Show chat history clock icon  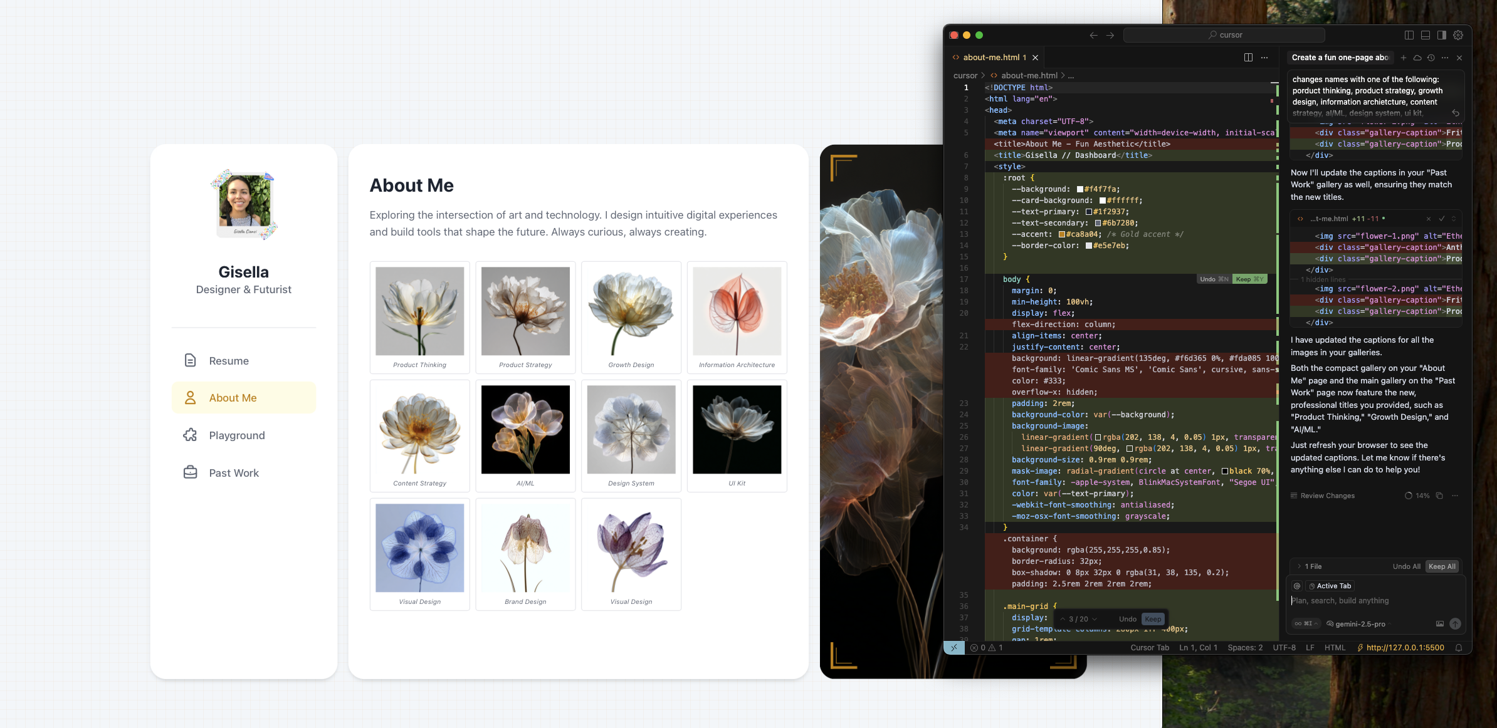click(1431, 58)
